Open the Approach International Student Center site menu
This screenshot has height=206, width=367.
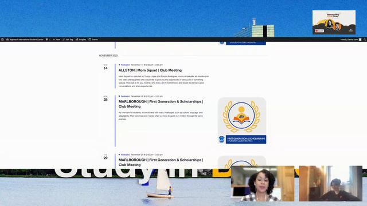coord(25,39)
